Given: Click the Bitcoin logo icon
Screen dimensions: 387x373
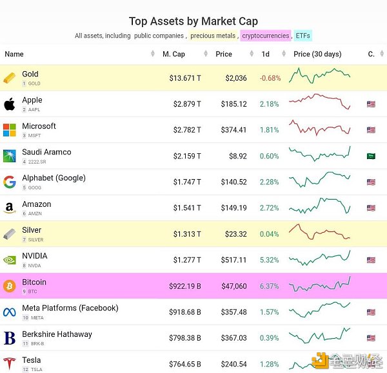Looking at the screenshot, I should click(10, 286).
